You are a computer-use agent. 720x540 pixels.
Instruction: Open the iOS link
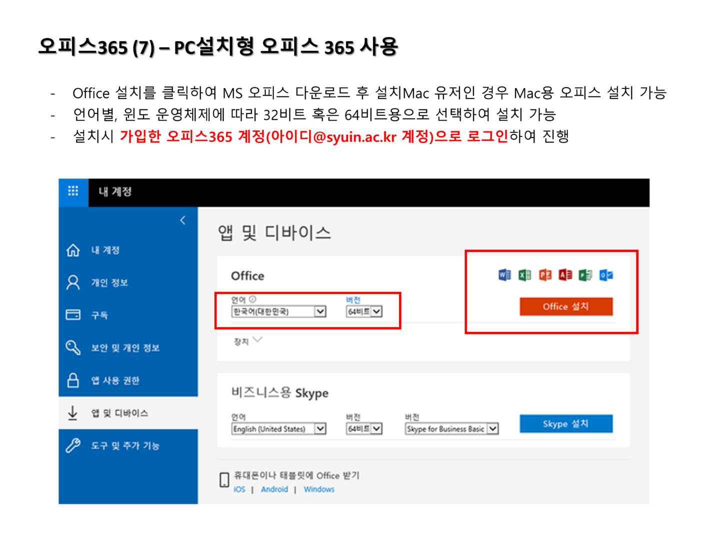point(239,489)
